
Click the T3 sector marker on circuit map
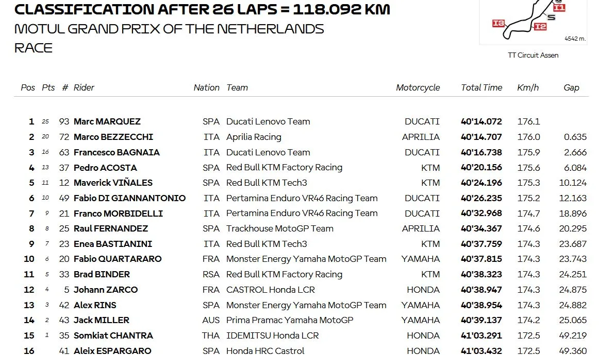498,23
